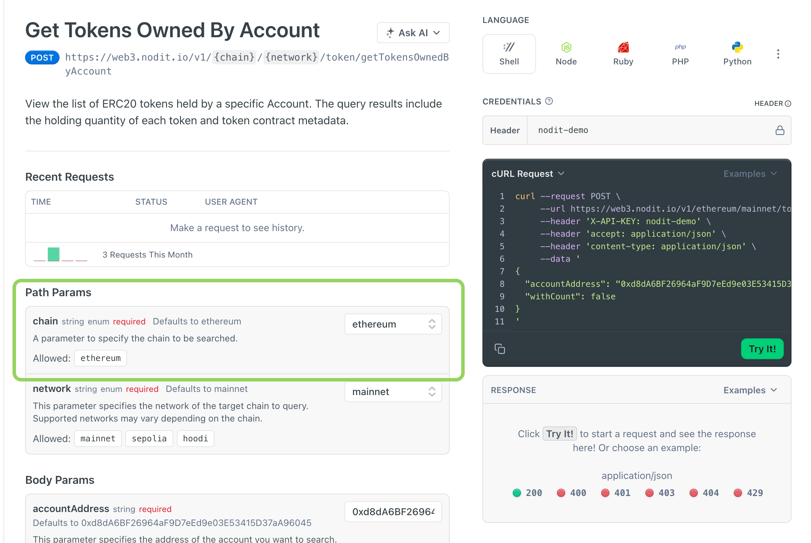The height and width of the screenshot is (543, 811).
Task: Select the PHP language icon
Action: point(680,54)
